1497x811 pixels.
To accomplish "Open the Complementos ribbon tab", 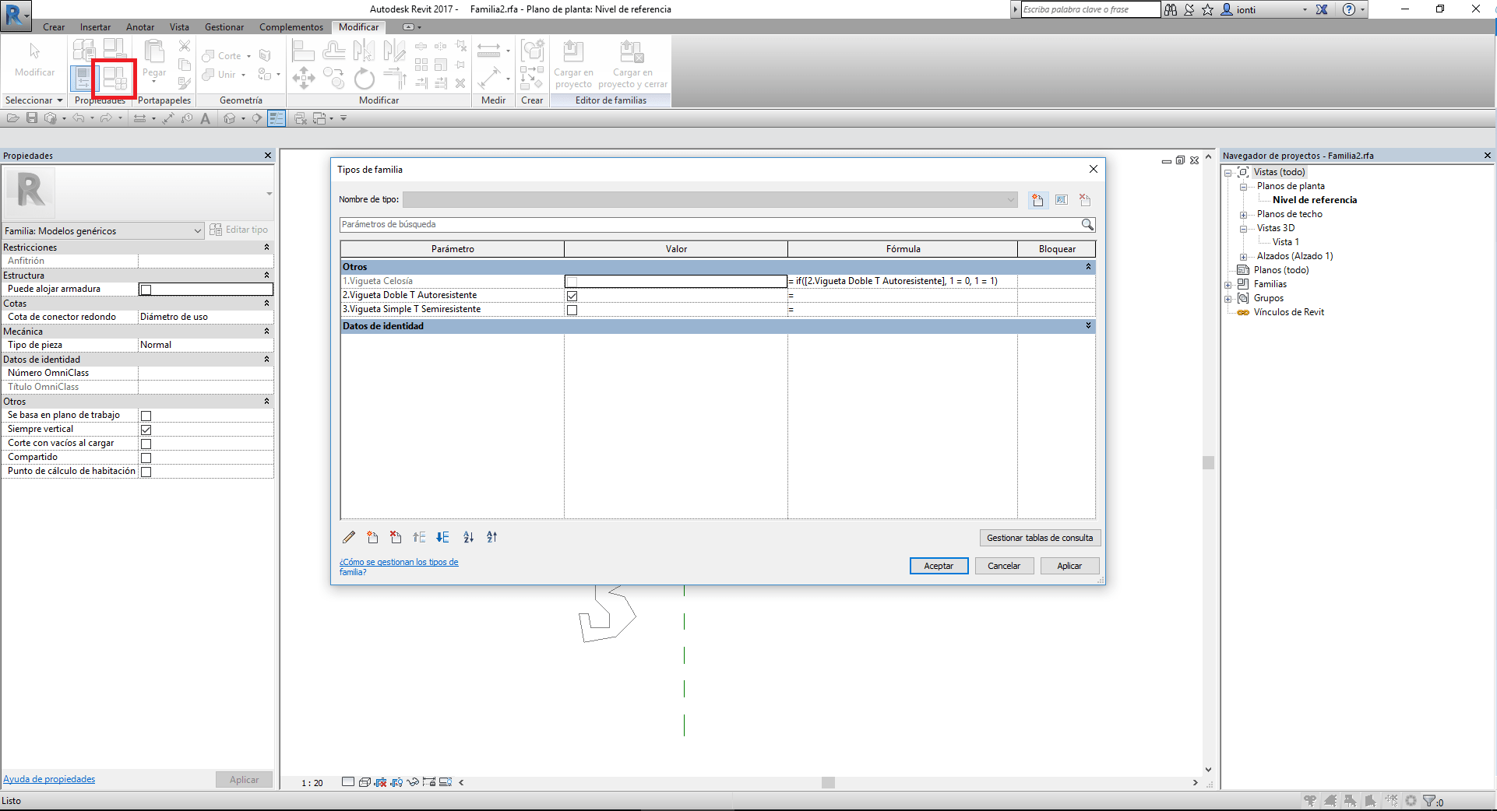I will [x=291, y=27].
